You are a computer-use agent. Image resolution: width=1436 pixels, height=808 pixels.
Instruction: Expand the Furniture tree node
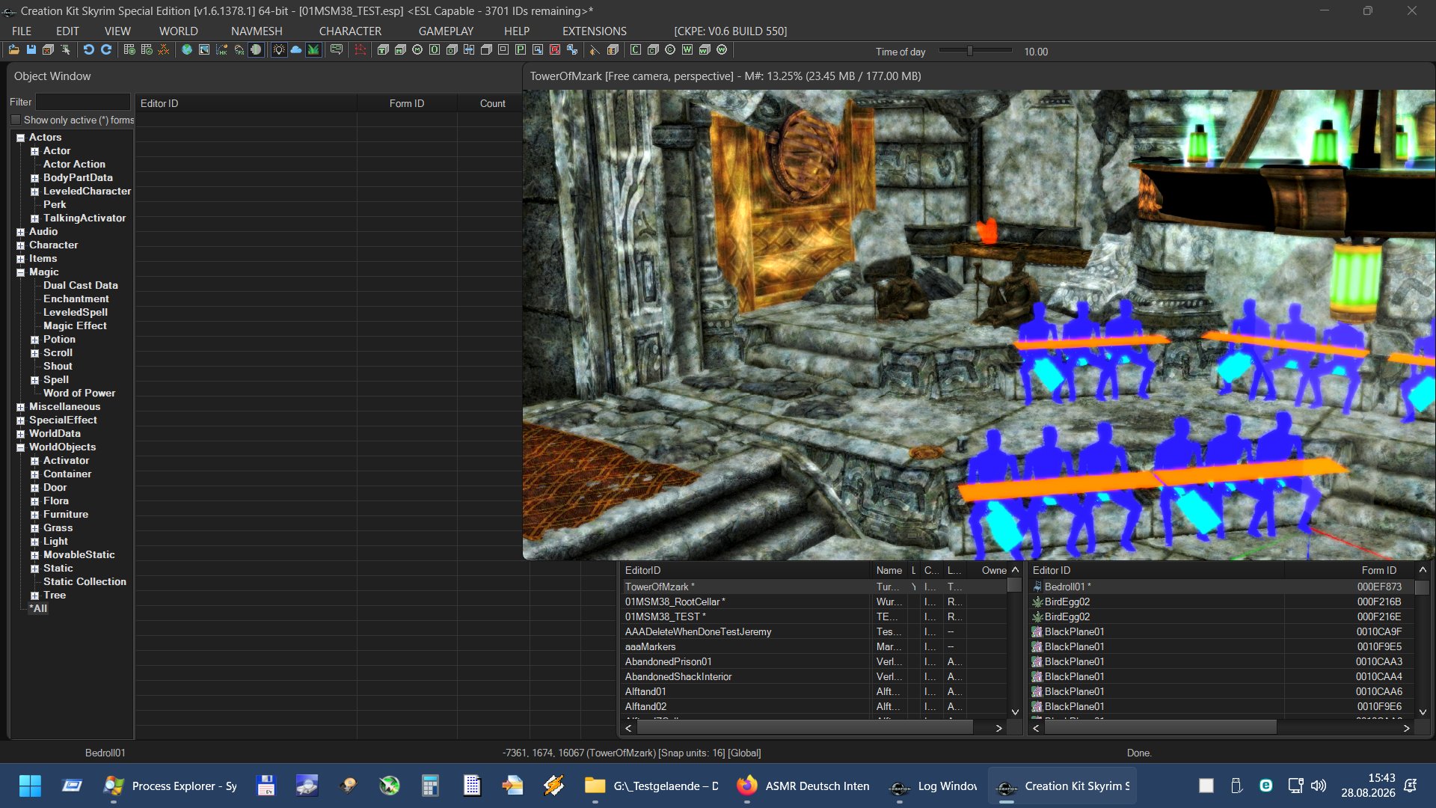pos(34,515)
